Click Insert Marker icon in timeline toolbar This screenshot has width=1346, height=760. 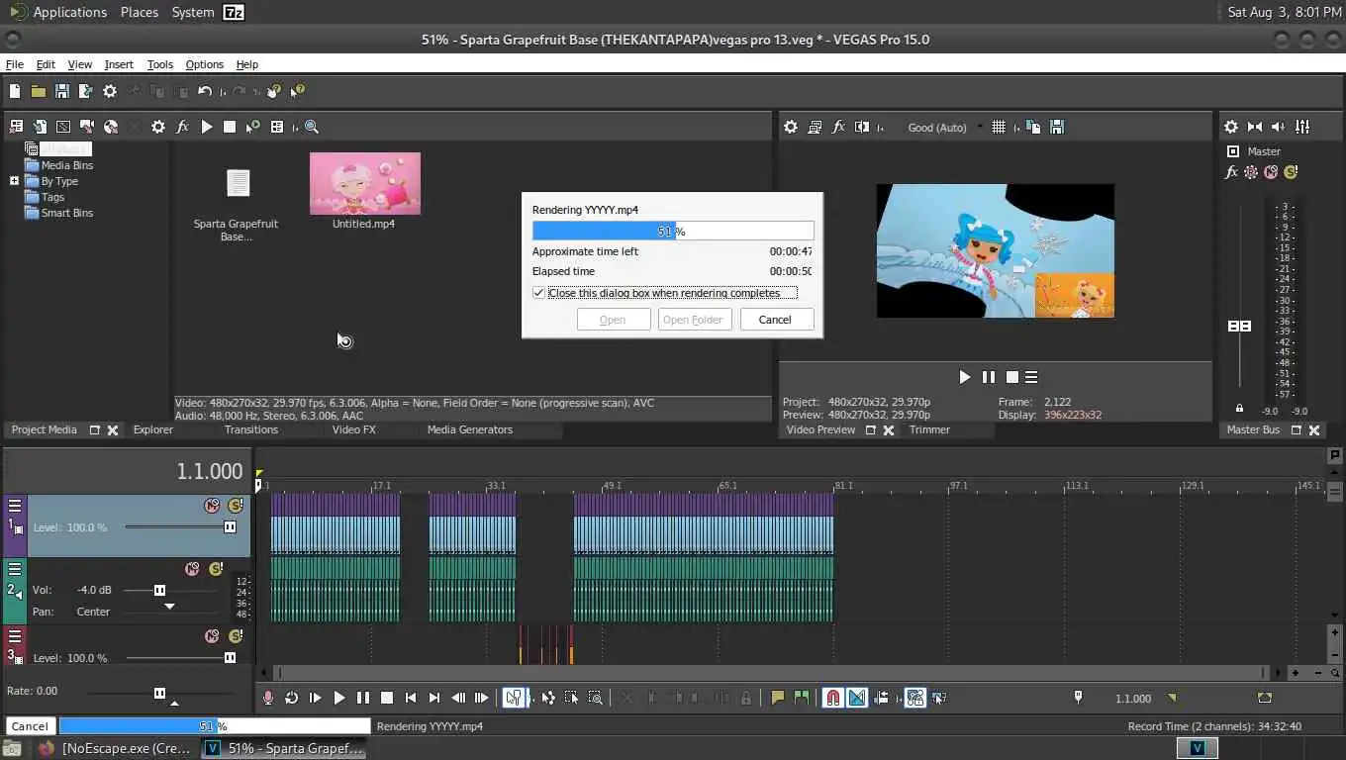[x=778, y=698]
